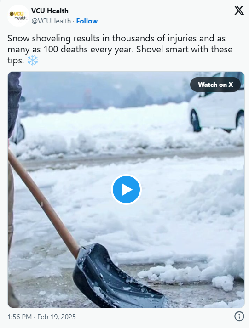
Task: Open the VCU Health profile avatar
Action: click(18, 16)
